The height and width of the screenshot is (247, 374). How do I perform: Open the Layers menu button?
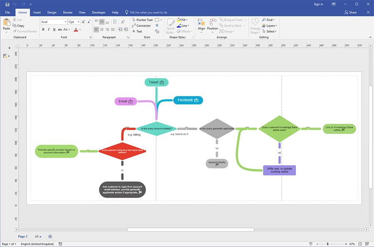pyautogui.click(x=270, y=25)
